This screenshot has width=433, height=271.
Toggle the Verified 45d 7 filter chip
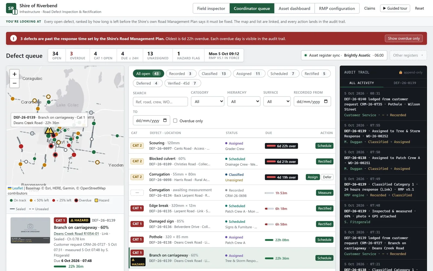pyautogui.click(x=183, y=83)
